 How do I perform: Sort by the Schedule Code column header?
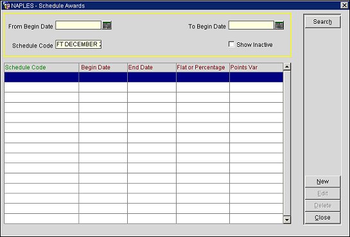(41, 67)
